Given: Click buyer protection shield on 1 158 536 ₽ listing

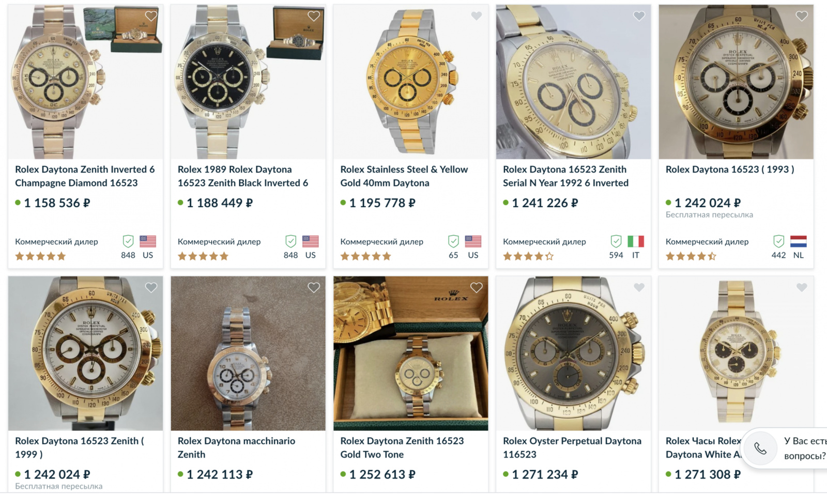Looking at the screenshot, I should (128, 241).
